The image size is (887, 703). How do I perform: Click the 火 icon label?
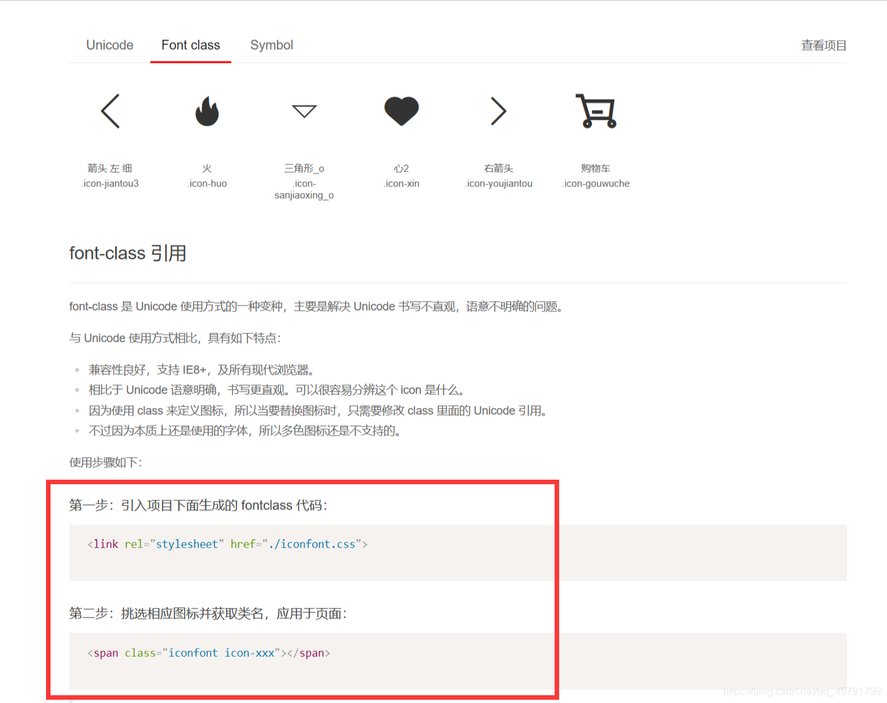[207, 168]
